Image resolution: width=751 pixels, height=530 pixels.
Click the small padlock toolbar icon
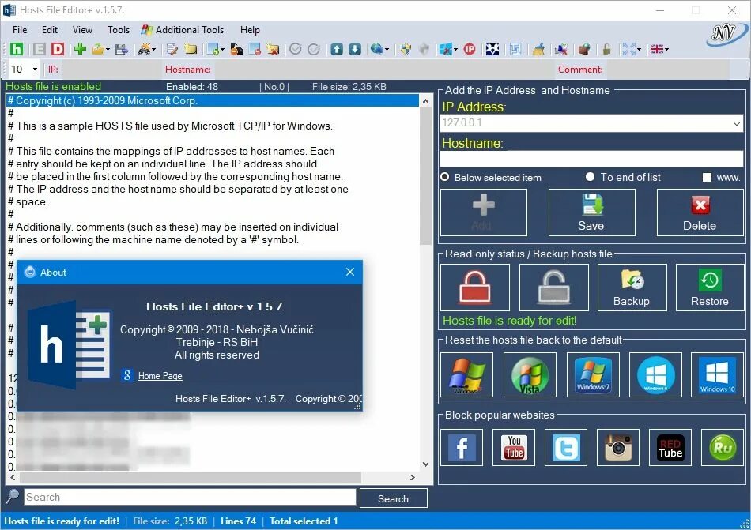pyautogui.click(x=607, y=49)
